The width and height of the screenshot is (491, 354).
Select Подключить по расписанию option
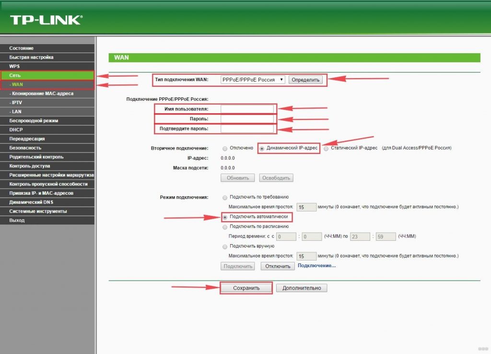tap(225, 226)
